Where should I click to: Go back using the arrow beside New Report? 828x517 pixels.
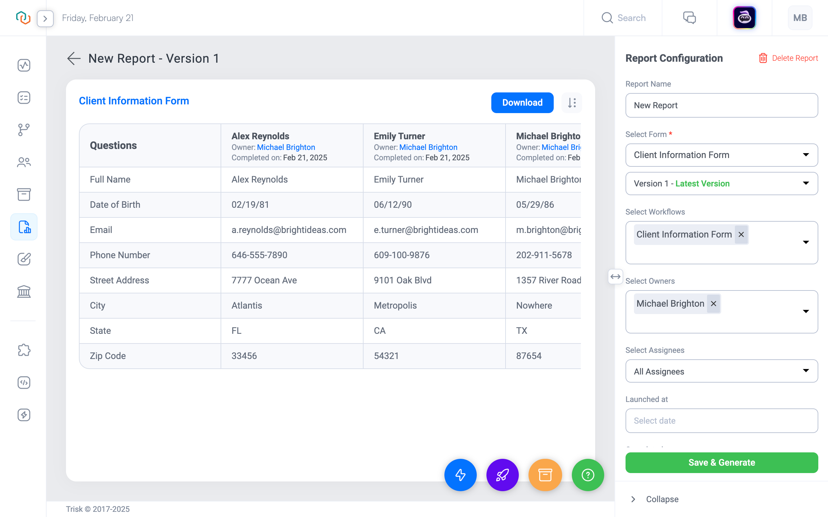click(x=73, y=58)
